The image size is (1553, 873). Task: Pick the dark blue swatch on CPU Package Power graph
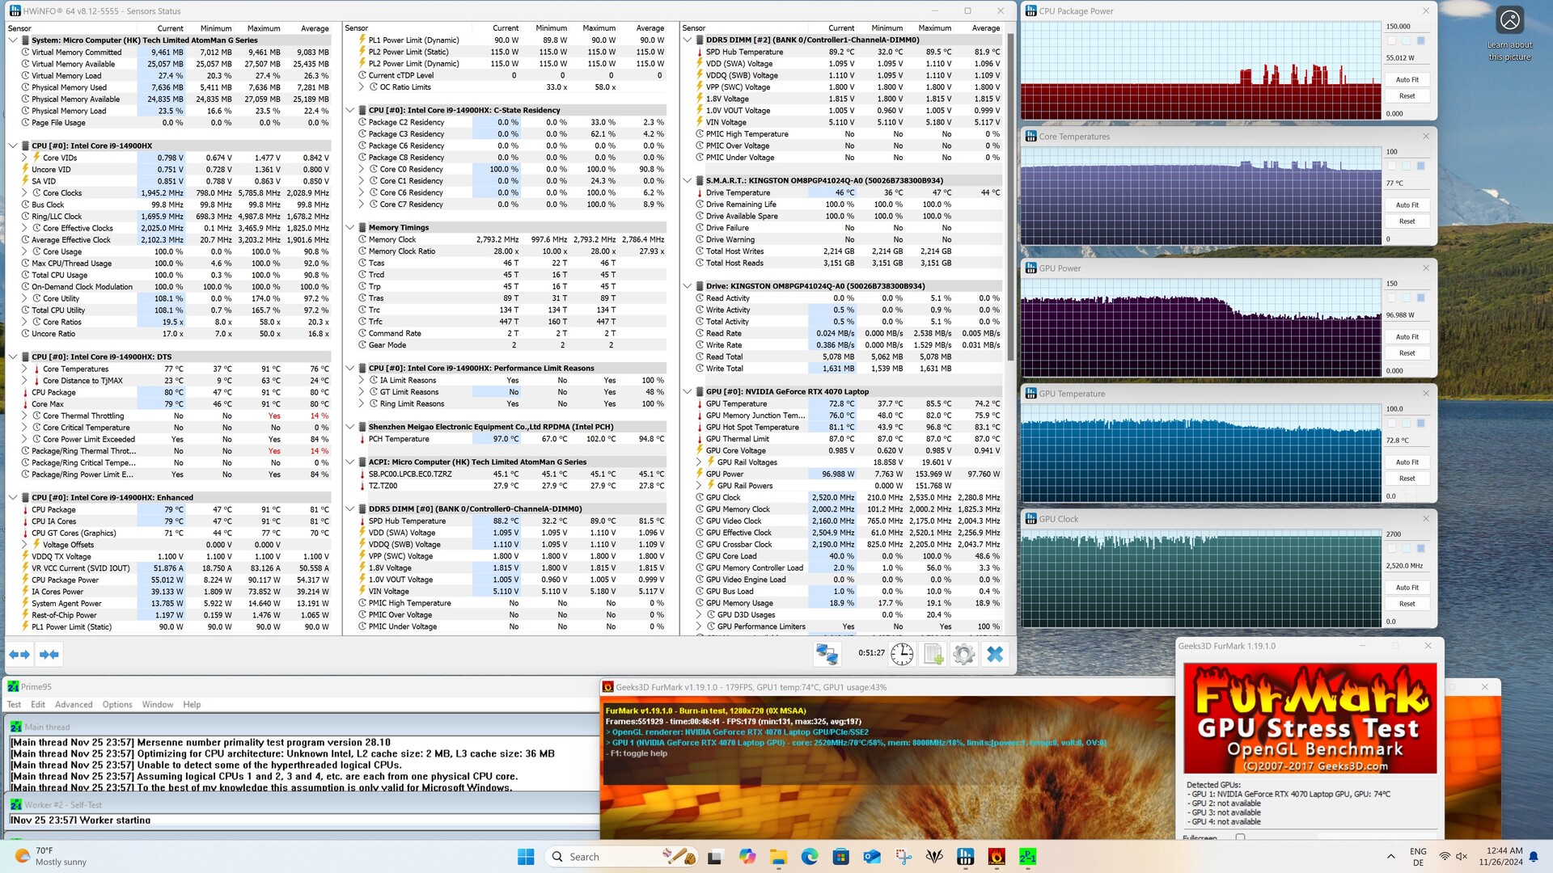point(1420,40)
